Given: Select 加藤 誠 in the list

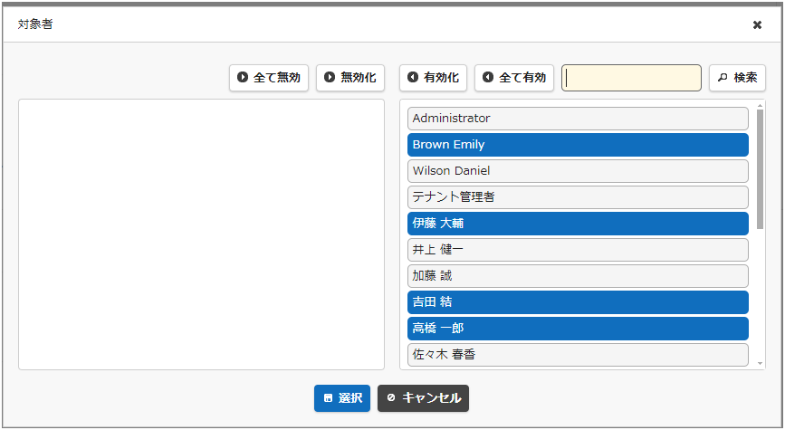Looking at the screenshot, I should pyautogui.click(x=578, y=276).
